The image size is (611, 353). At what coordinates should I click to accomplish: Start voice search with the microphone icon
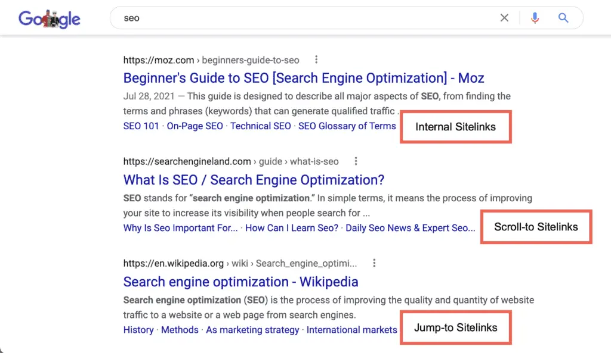coord(535,18)
